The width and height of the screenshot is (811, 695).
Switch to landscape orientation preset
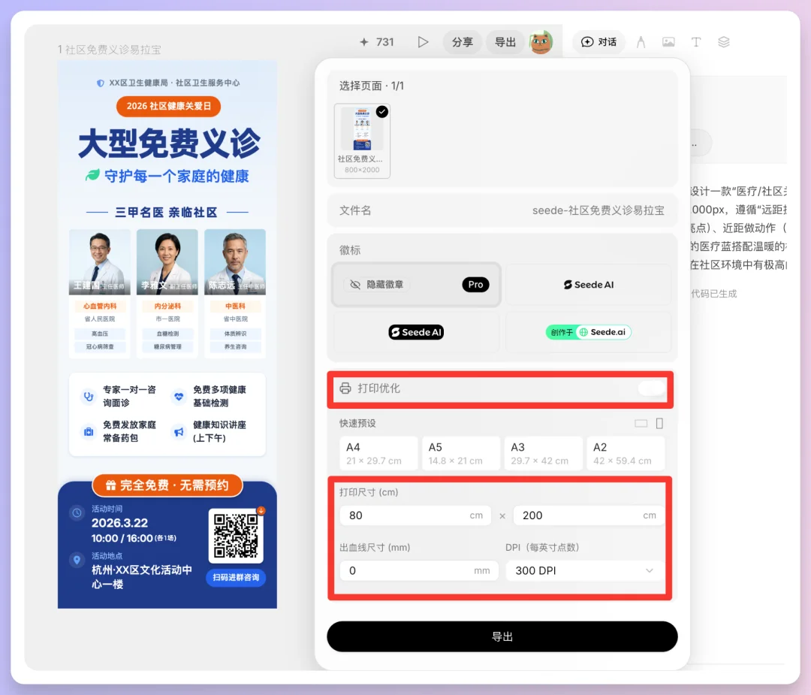point(640,423)
